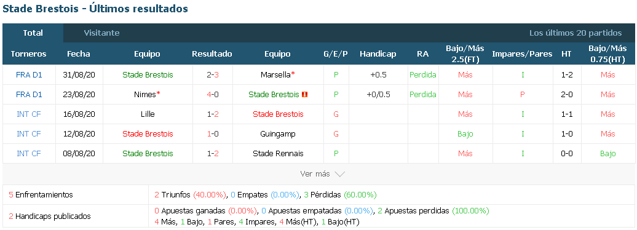The height and width of the screenshot is (230, 637).
Task: Open FRA D1 league for 31/08/20 match
Action: [x=29, y=75]
